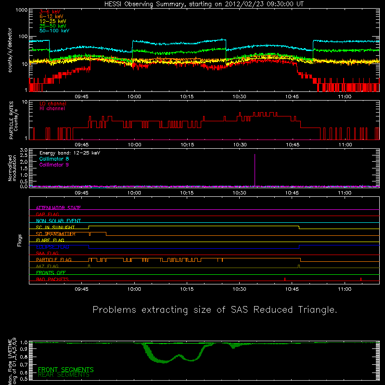Click the SAA FLAG label
The image size is (385, 385).
click(47, 253)
